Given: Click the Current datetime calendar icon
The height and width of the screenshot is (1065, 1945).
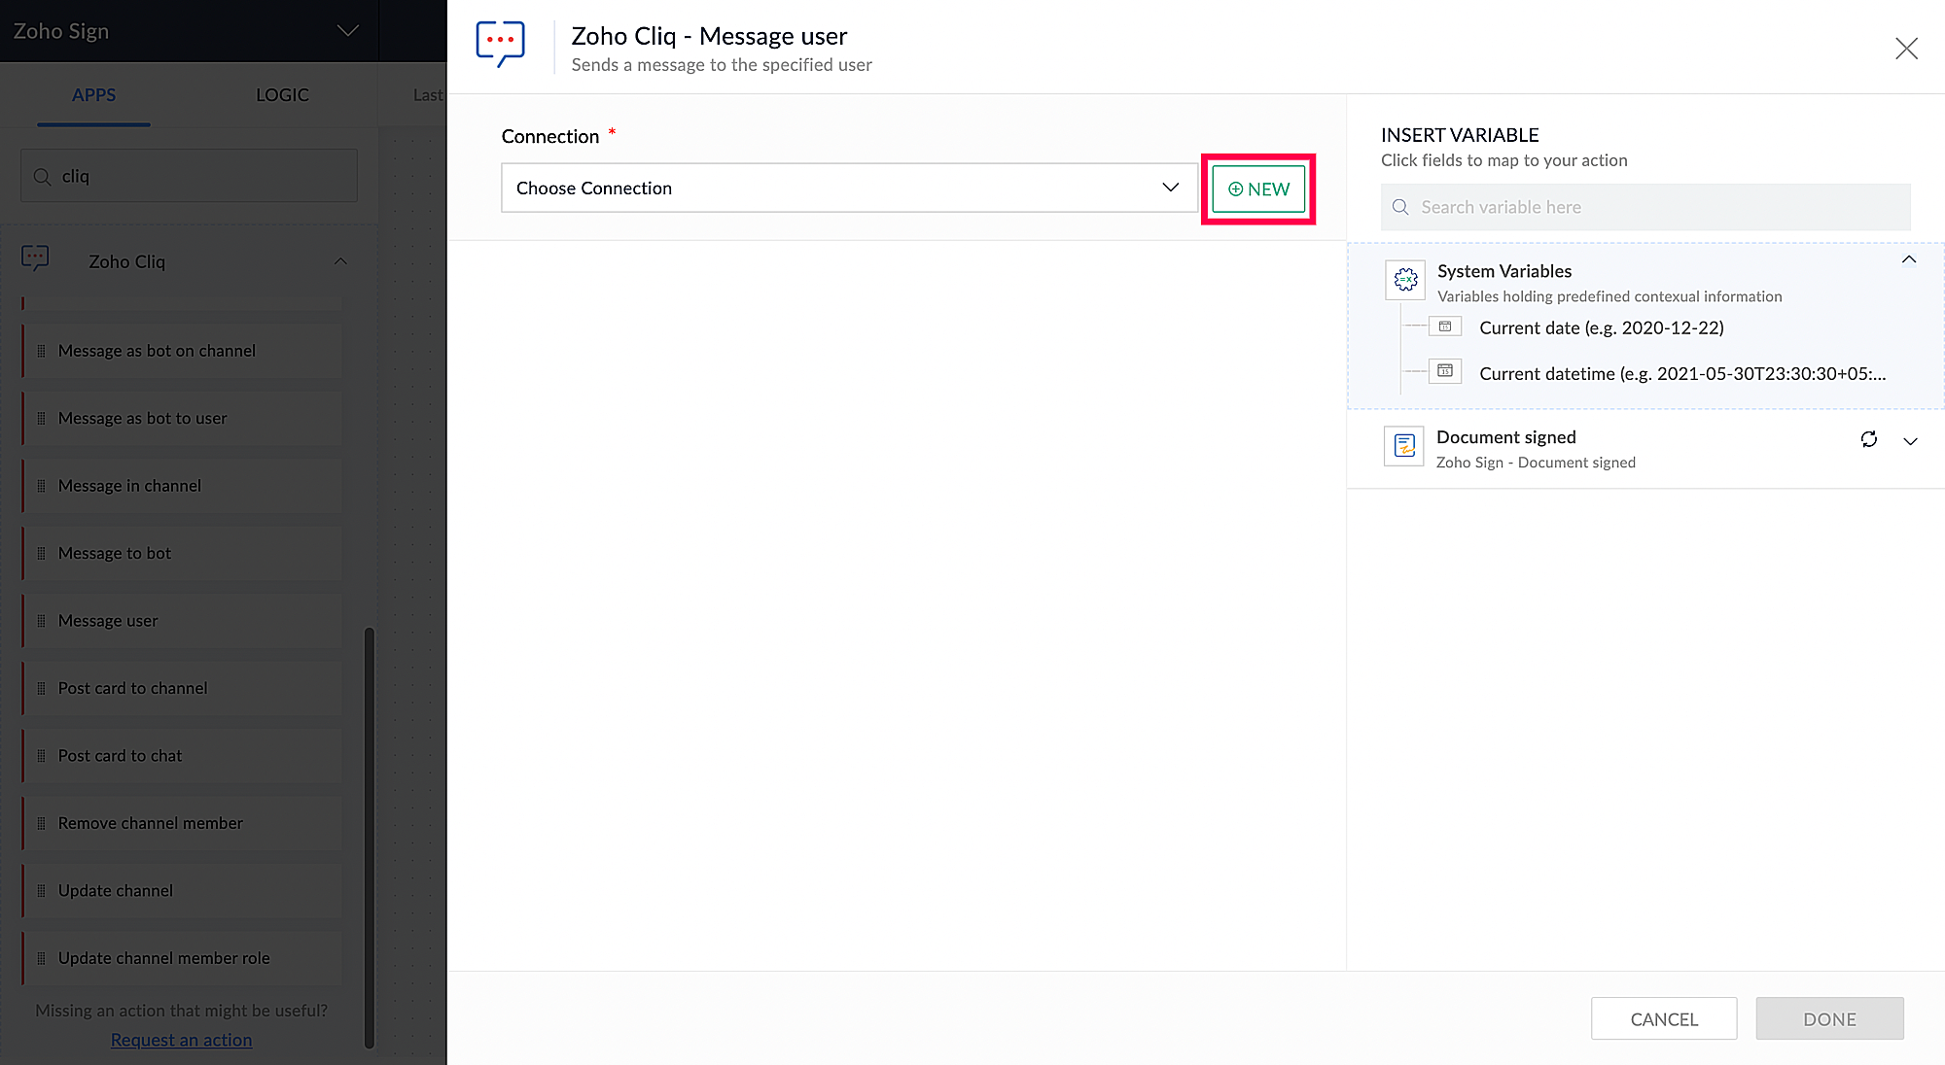Looking at the screenshot, I should click(1445, 371).
